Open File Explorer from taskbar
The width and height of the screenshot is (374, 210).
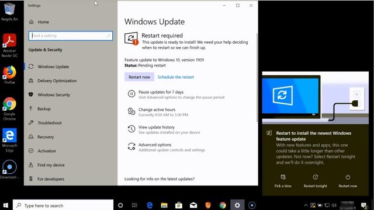tap(164, 205)
